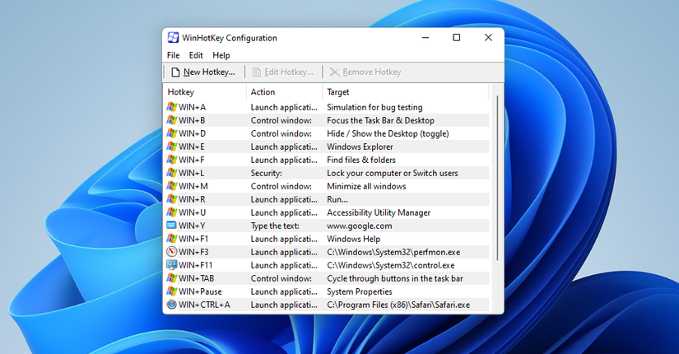679x354 pixels.
Task: Select the 'Windows Explorer' target entry
Action: (360, 147)
